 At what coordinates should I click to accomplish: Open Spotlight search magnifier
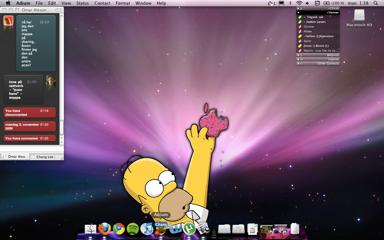tap(376, 3)
